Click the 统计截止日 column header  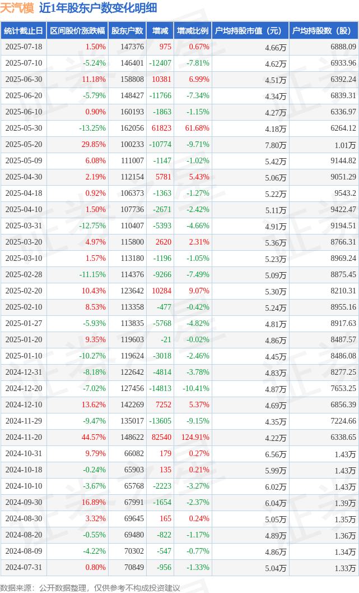pyautogui.click(x=24, y=31)
